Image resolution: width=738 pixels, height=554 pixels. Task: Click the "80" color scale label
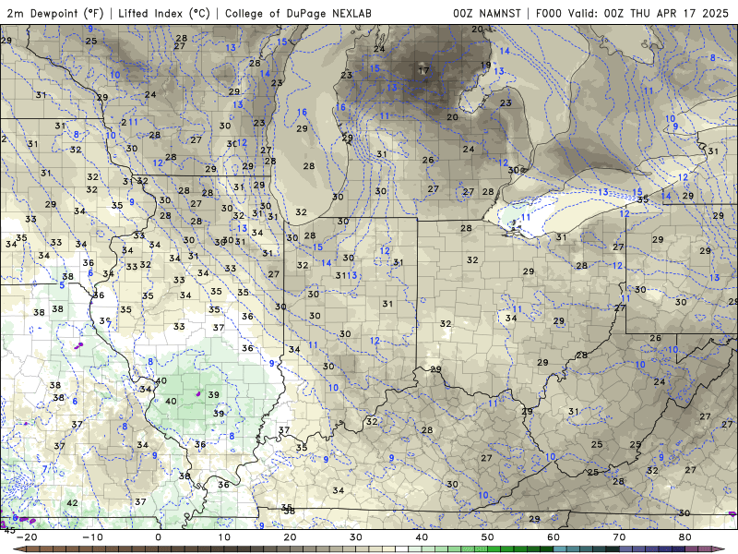pyautogui.click(x=685, y=537)
